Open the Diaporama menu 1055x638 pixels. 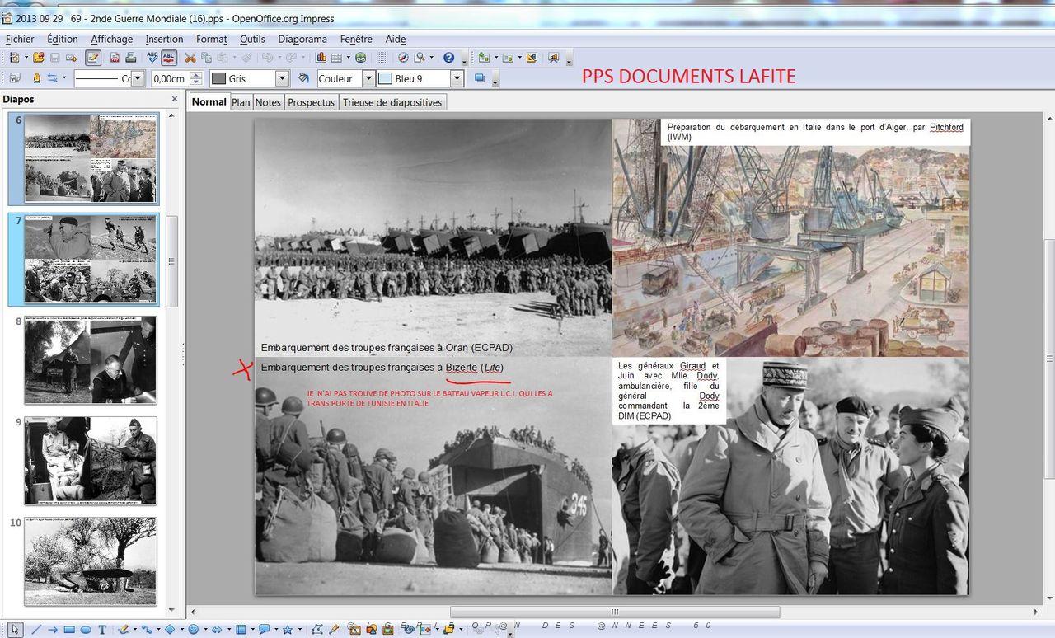point(302,39)
